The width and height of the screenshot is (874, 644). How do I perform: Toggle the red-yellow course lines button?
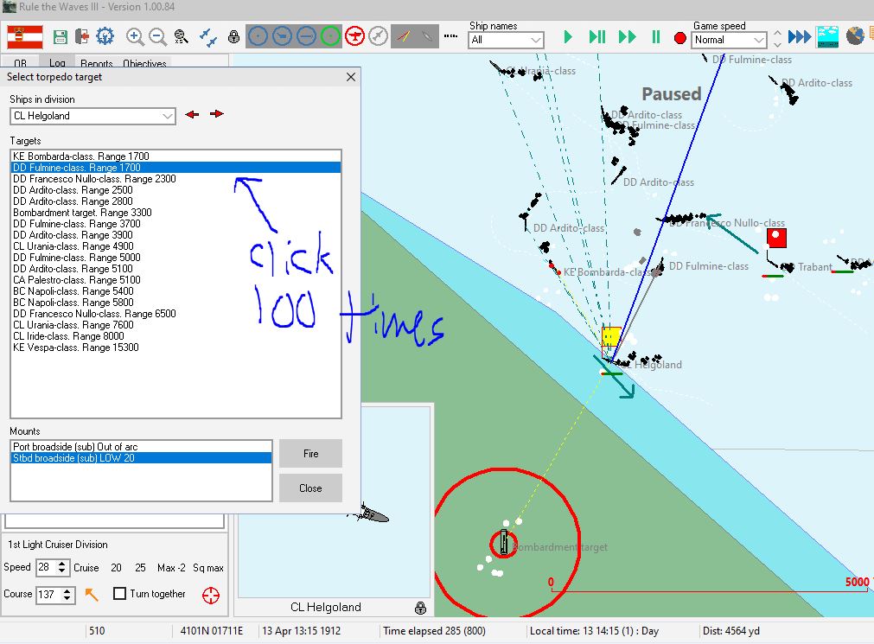[x=403, y=37]
